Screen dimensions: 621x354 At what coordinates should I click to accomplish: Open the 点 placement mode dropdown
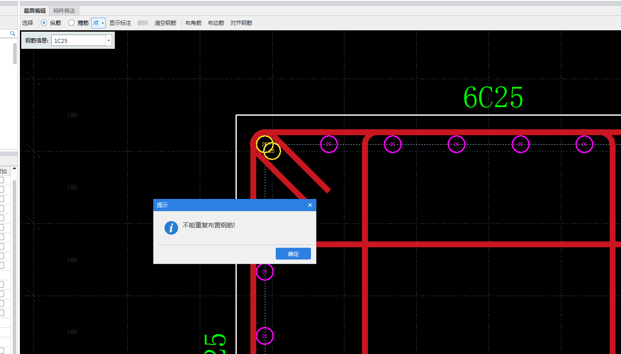(99, 23)
